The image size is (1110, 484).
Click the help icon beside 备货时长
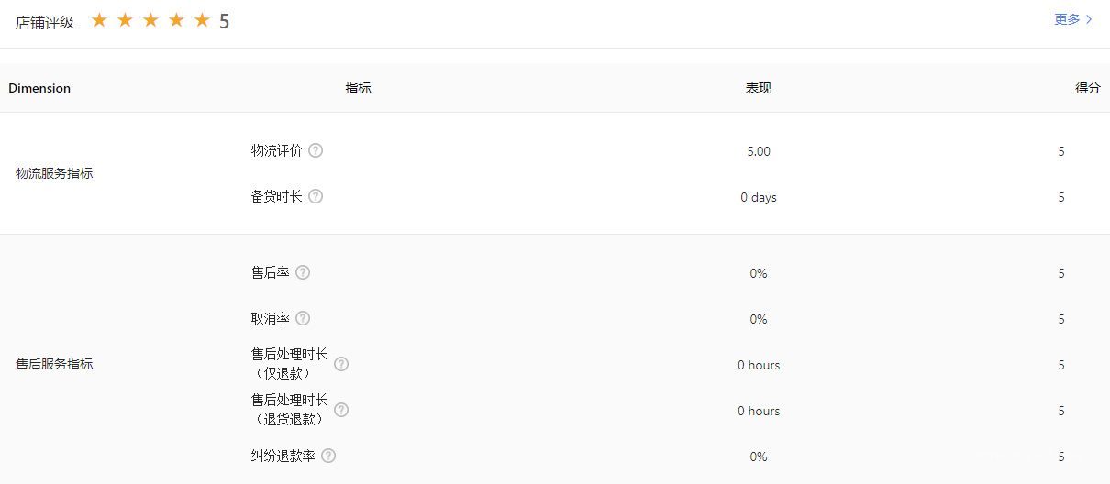tap(316, 196)
